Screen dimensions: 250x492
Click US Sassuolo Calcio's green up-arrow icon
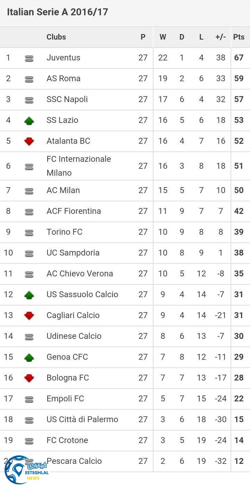(x=29, y=295)
